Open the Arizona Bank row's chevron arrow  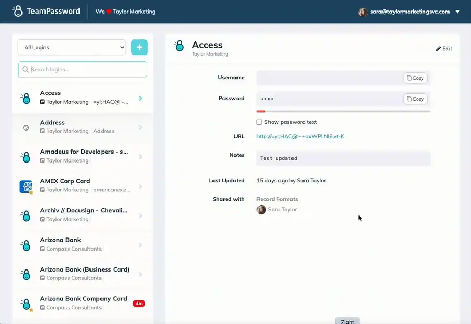[x=140, y=245]
